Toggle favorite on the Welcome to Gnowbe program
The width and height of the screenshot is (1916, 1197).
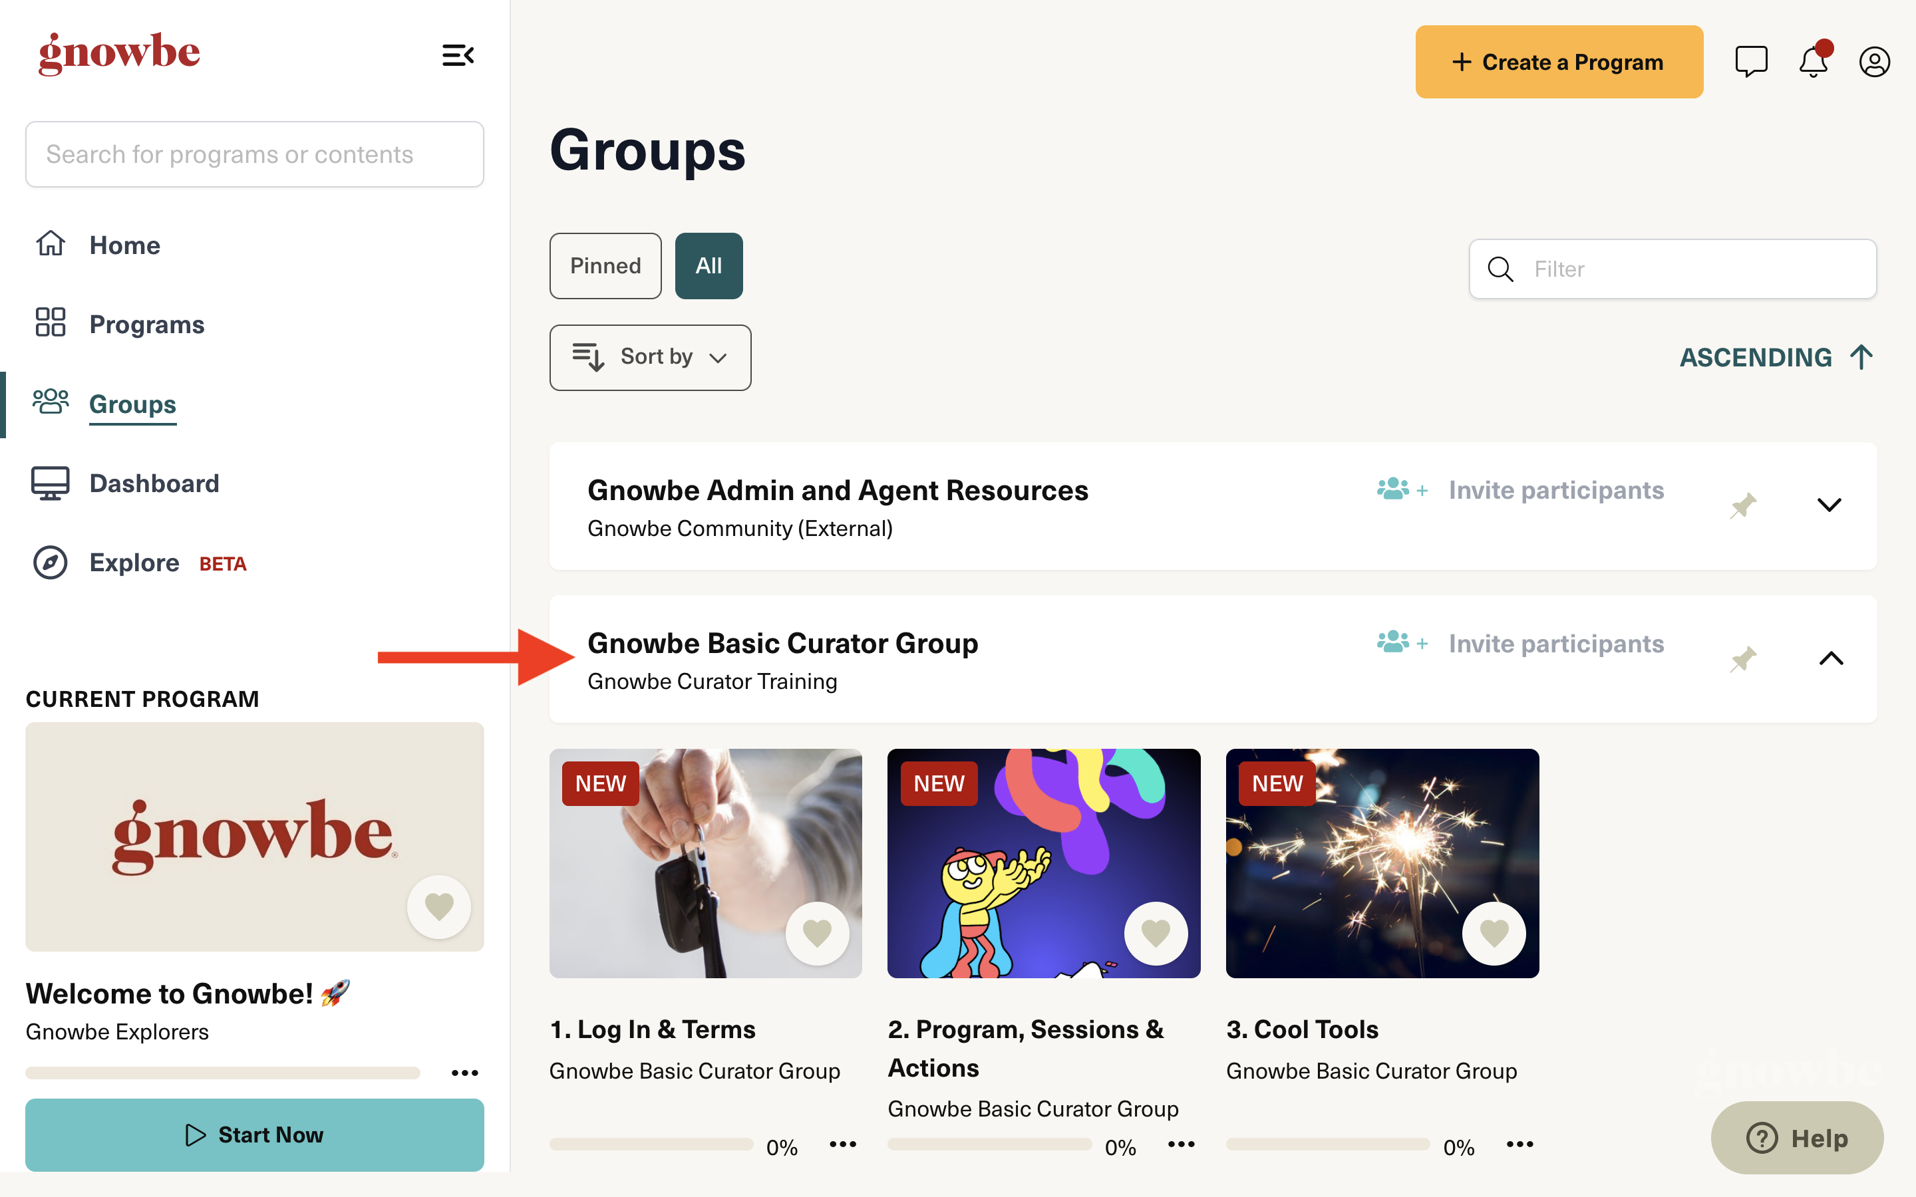pos(438,906)
